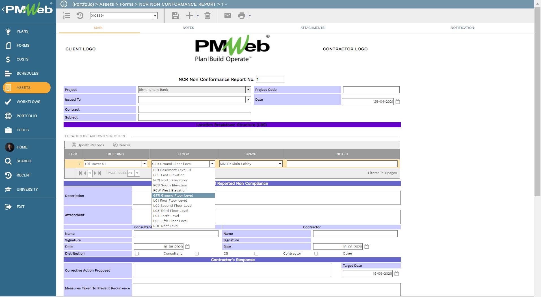Open the record list view icon
Screen dimensions: 541x297
tap(66, 16)
